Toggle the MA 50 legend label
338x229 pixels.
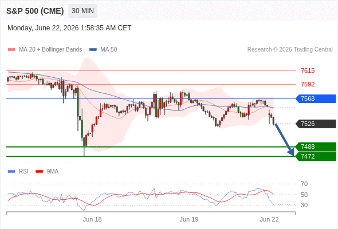[x=109, y=50]
